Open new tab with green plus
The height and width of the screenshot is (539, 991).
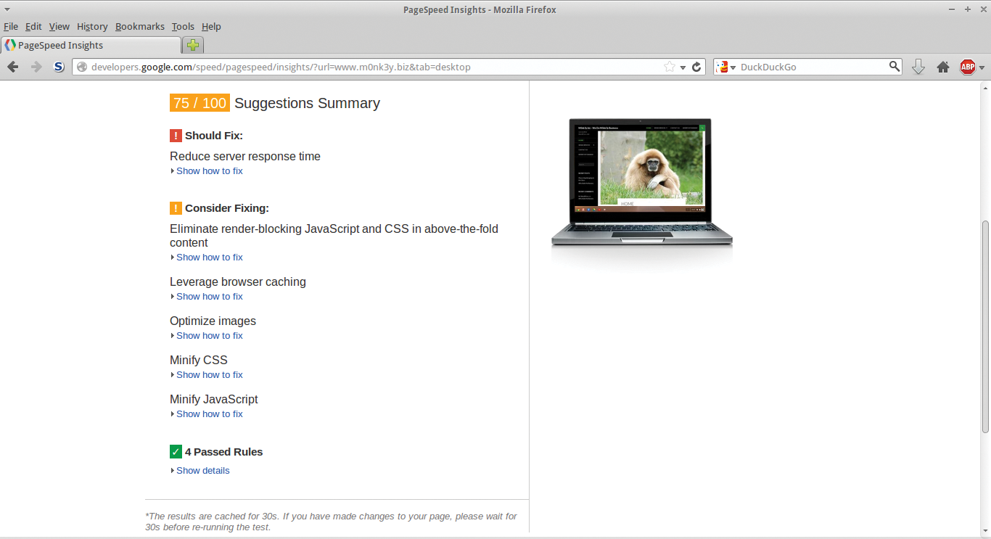(193, 45)
